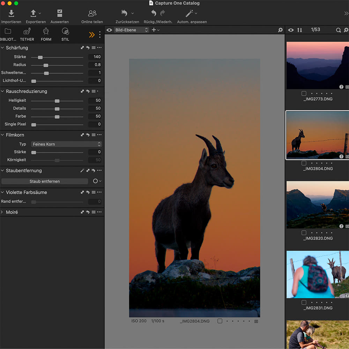Click the Exportieren toolbar icon
Screen dimensions: 349x349
[x=33, y=13]
